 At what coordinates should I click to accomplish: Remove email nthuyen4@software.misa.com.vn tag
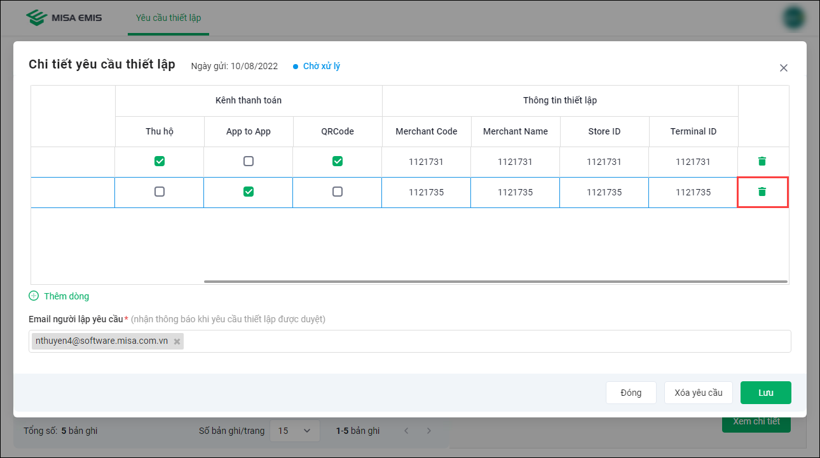coord(177,341)
